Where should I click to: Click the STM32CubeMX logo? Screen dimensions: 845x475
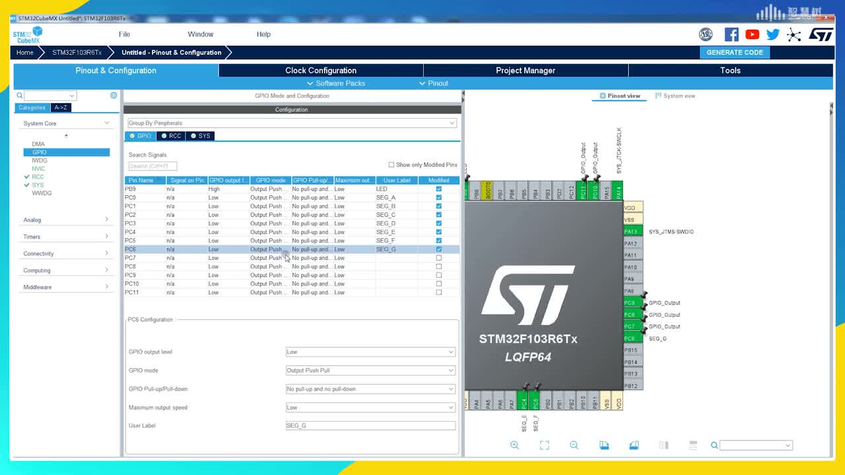[28, 35]
